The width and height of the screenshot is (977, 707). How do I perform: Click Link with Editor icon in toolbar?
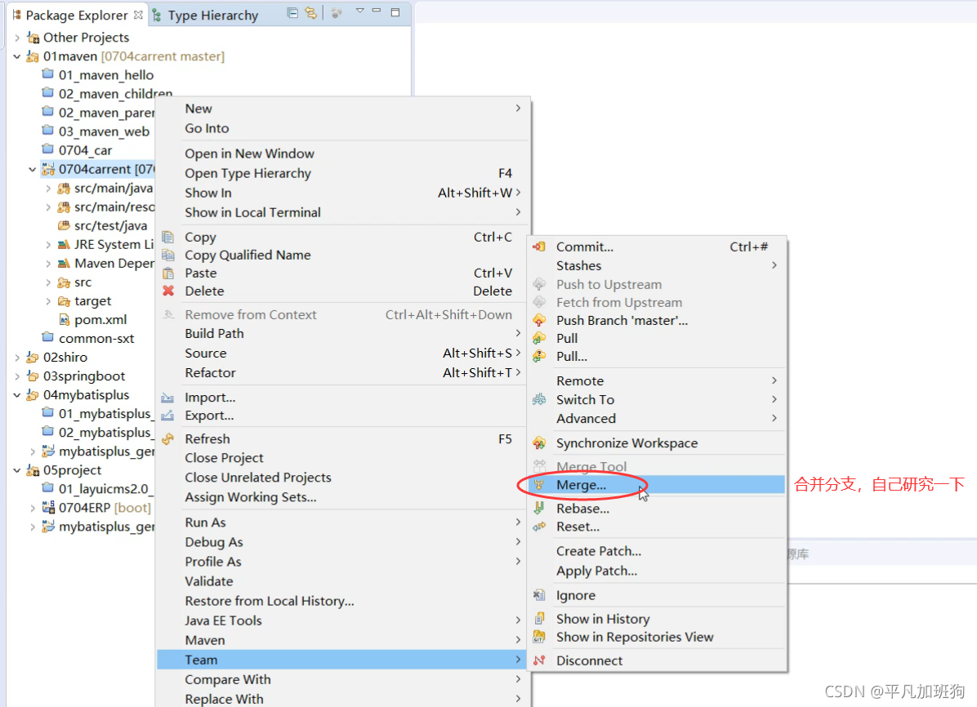point(310,12)
